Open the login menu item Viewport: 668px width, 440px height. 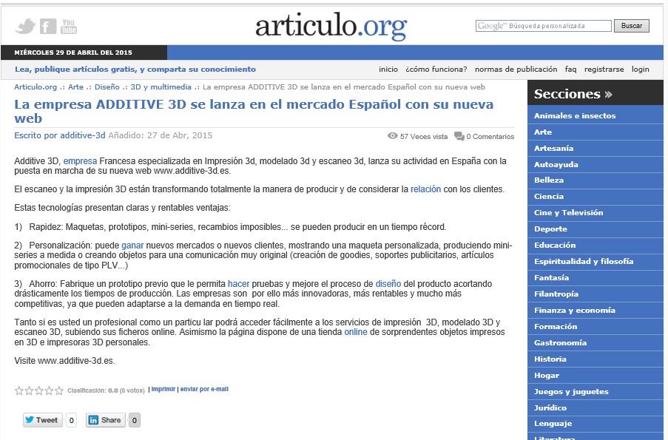641,69
